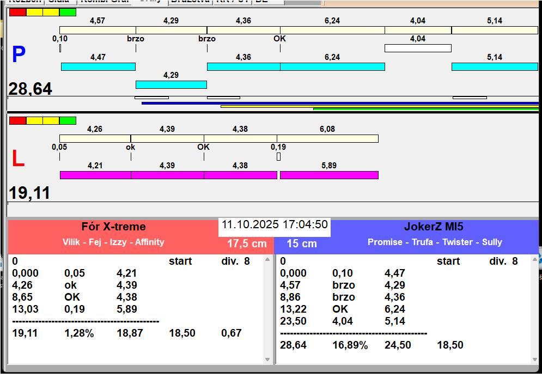Click the 8,65 value in Fór X-treme list

pyautogui.click(x=22, y=297)
